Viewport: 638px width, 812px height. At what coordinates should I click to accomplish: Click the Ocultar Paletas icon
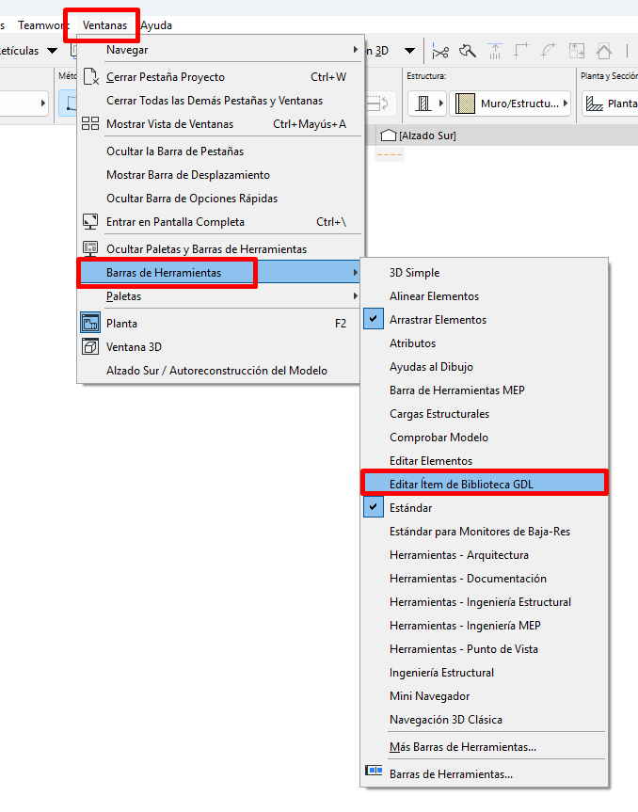pos(90,248)
